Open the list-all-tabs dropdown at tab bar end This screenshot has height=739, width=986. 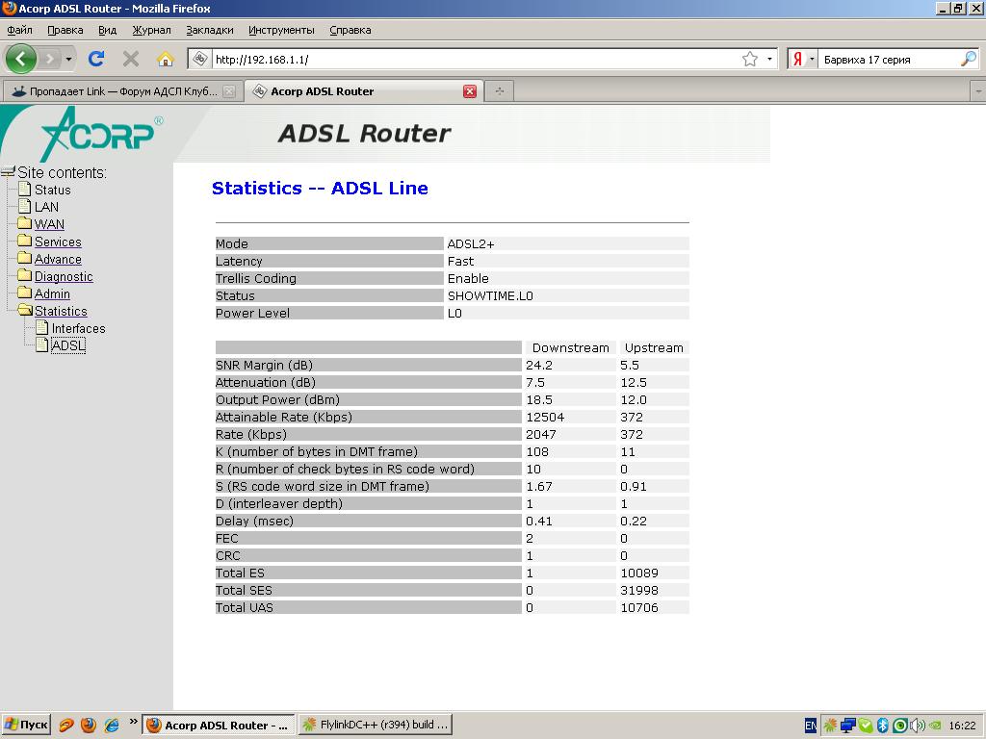pyautogui.click(x=978, y=91)
